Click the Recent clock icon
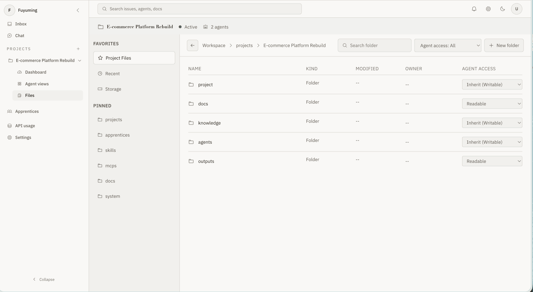The width and height of the screenshot is (533, 292). coord(100,73)
